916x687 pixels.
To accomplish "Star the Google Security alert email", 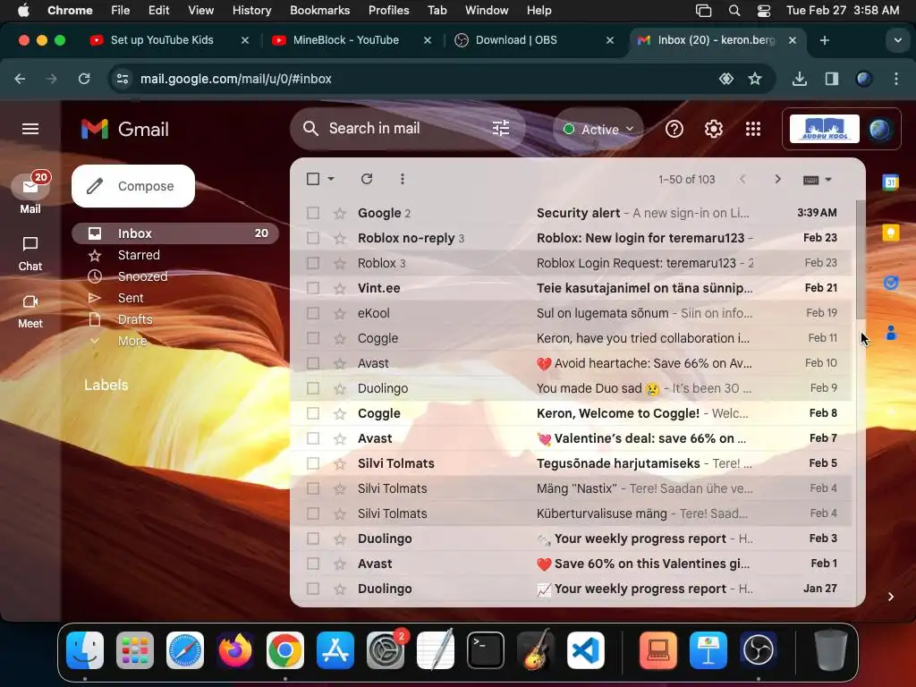I will pyautogui.click(x=339, y=213).
